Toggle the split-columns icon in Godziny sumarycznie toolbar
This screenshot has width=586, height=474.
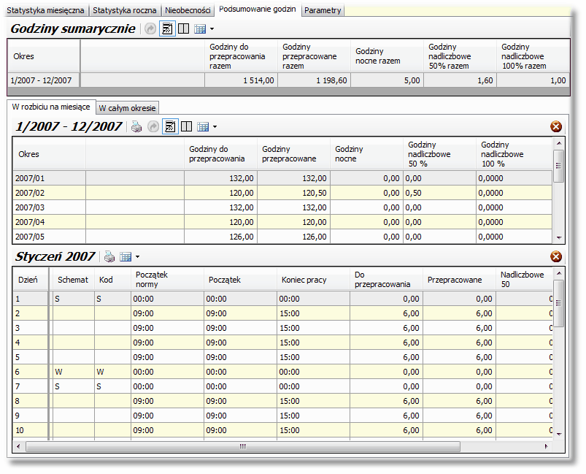[183, 28]
